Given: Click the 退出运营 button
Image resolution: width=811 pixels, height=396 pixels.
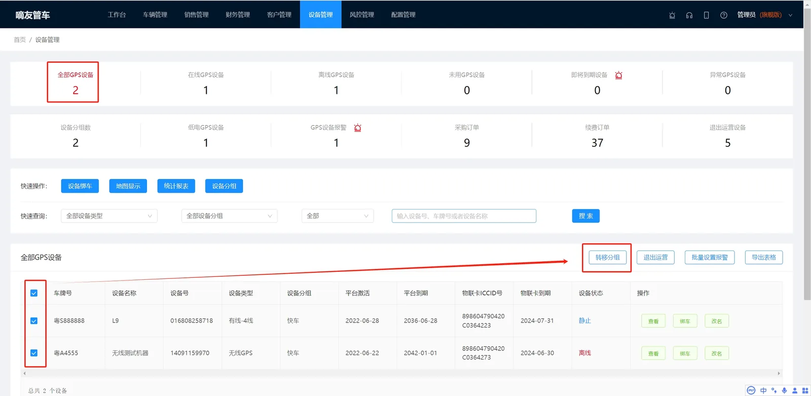Looking at the screenshot, I should pyautogui.click(x=655, y=258).
